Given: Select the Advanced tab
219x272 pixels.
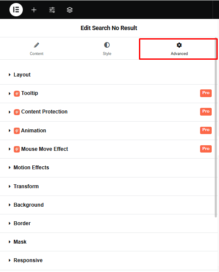Looking at the screenshot, I should pyautogui.click(x=179, y=49).
